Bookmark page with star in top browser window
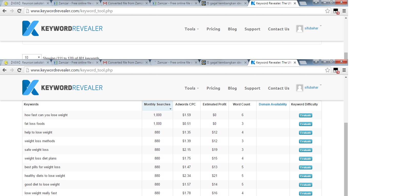This screenshot has height=196, width=408. (327, 11)
